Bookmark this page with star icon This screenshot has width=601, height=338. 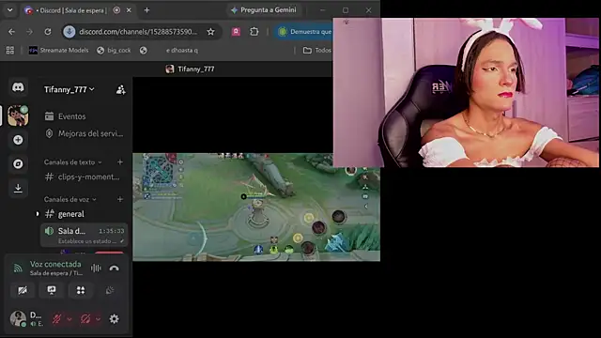pos(210,32)
